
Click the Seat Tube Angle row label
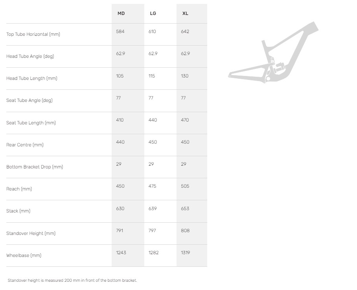pyautogui.click(x=29, y=100)
